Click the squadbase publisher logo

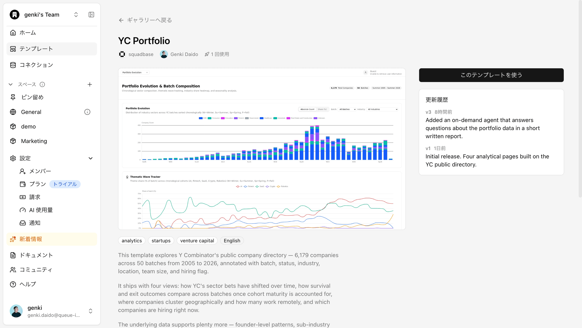click(122, 54)
